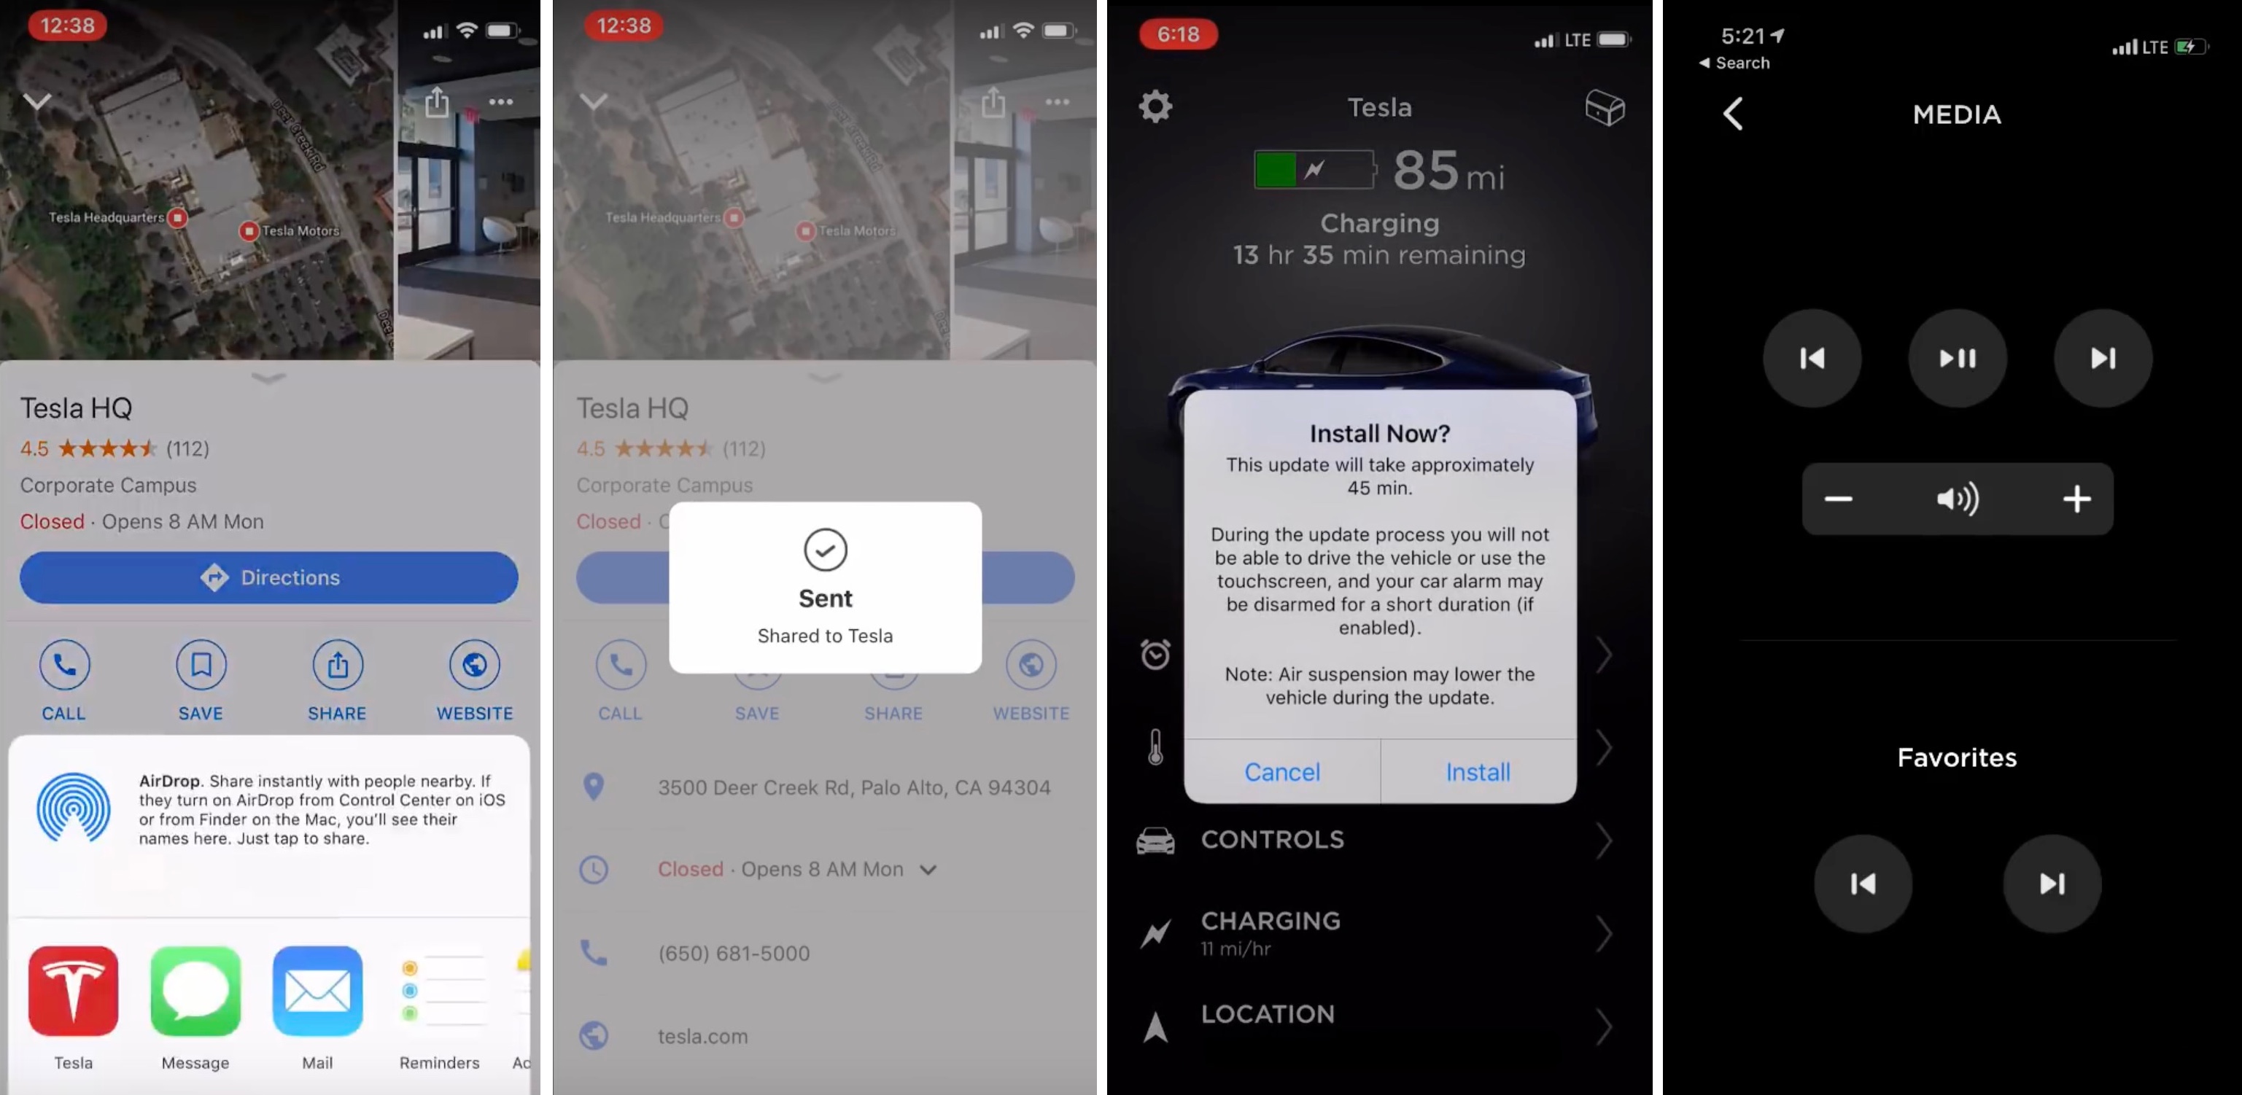Click Install to confirm Tesla update
The width and height of the screenshot is (2242, 1095).
click(x=1477, y=771)
